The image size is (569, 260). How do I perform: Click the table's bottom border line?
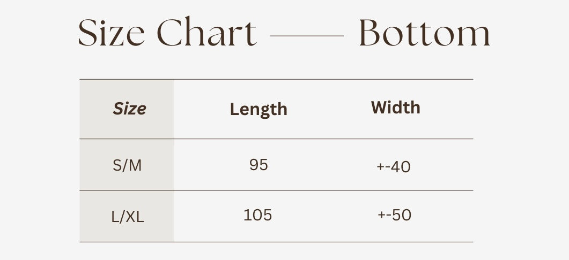coord(276,242)
